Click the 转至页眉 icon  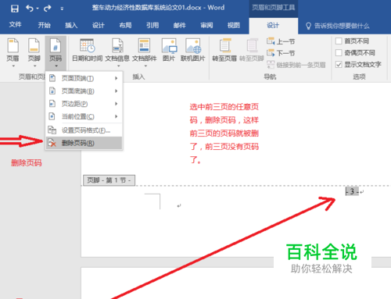coord(225,45)
